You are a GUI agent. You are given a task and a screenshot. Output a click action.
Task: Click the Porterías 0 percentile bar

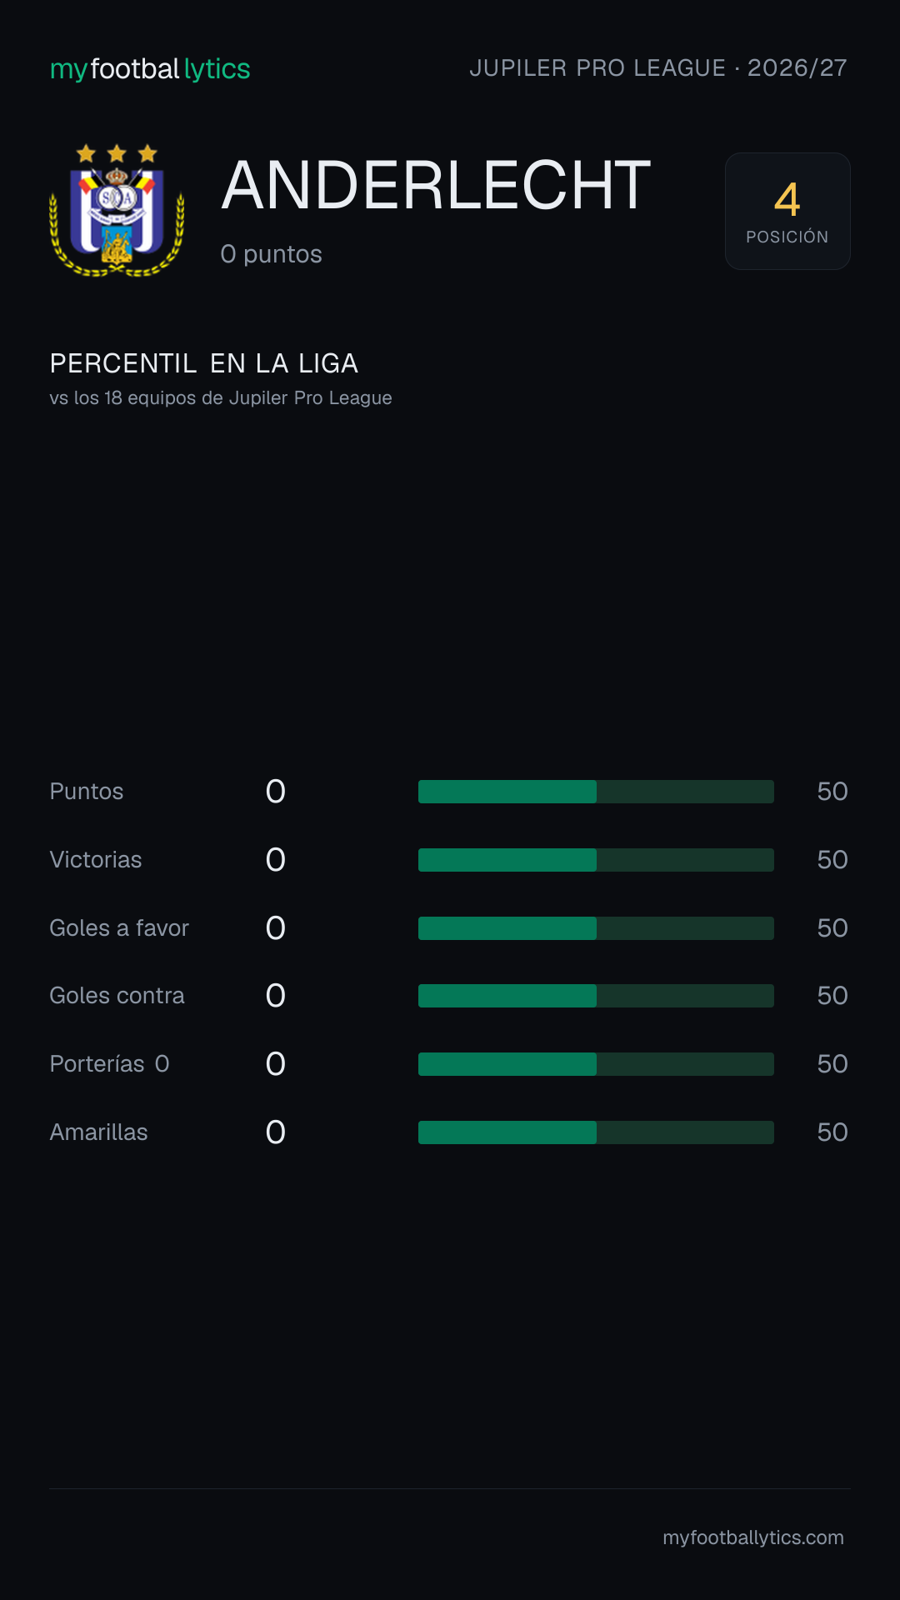(596, 1064)
